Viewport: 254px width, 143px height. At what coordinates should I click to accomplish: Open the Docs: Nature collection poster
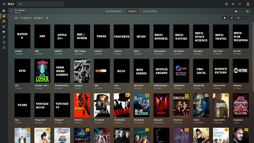181,36
